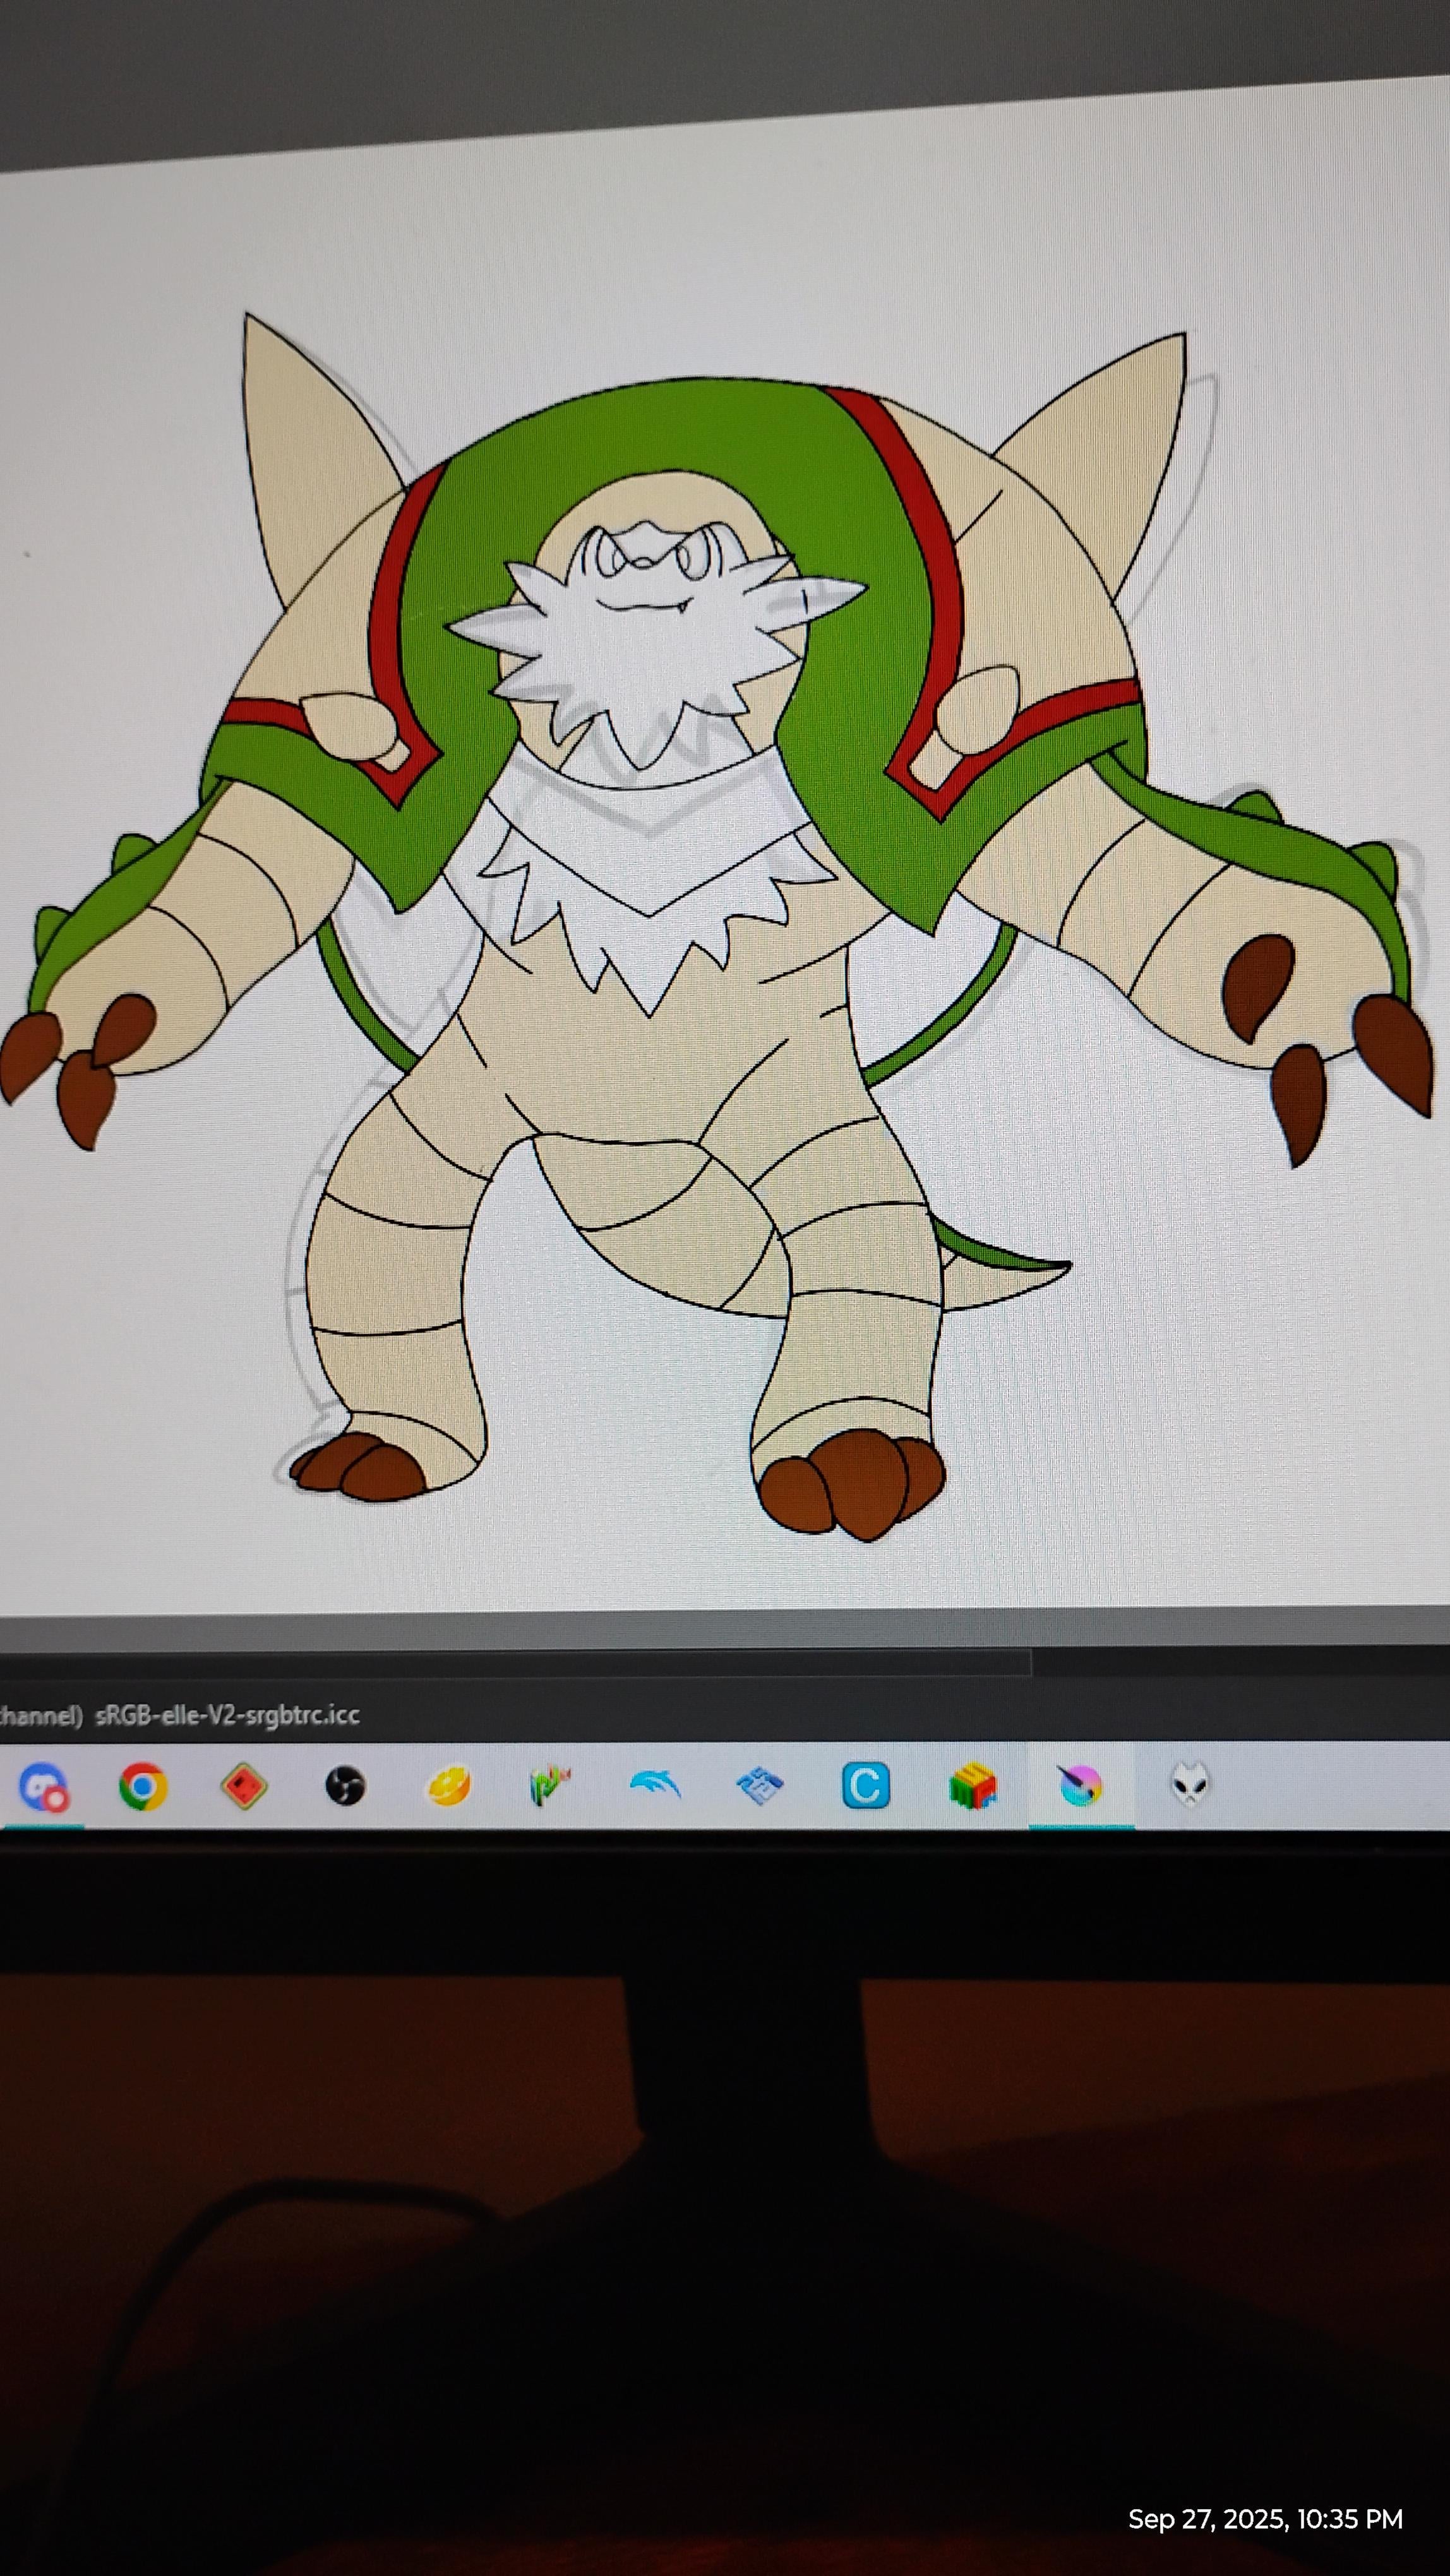Click the sRGB-elle-V2-srgbtrc.icc status bar label
This screenshot has width=1450, height=2576.
click(227, 1715)
